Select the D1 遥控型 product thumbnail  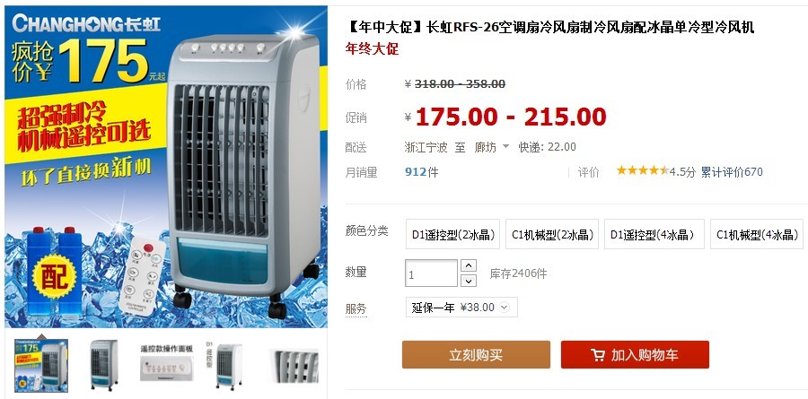click(x=224, y=366)
